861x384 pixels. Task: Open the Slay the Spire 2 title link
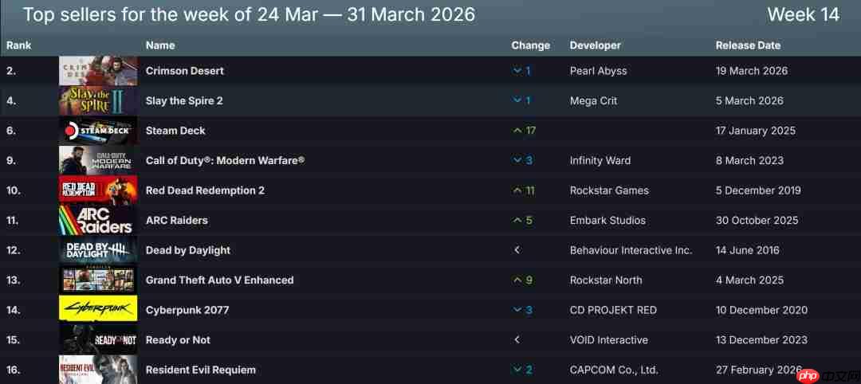coord(184,101)
